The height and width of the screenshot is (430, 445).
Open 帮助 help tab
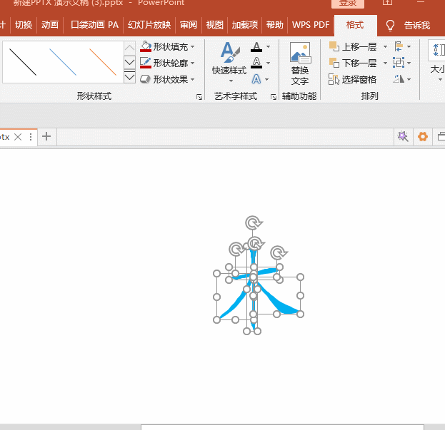point(275,25)
